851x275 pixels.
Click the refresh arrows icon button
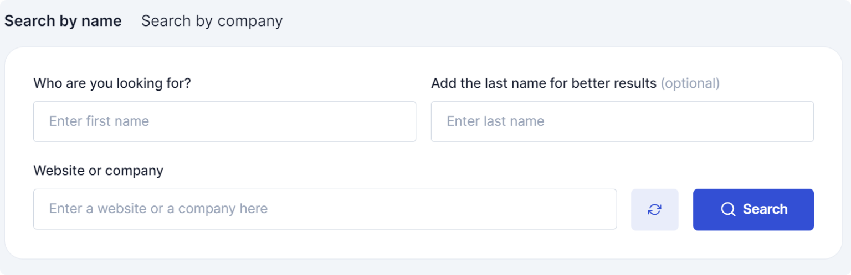coord(654,209)
